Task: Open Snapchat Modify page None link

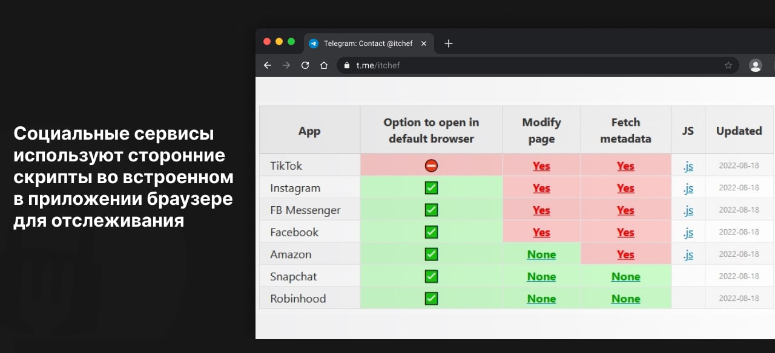Action: coord(541,276)
